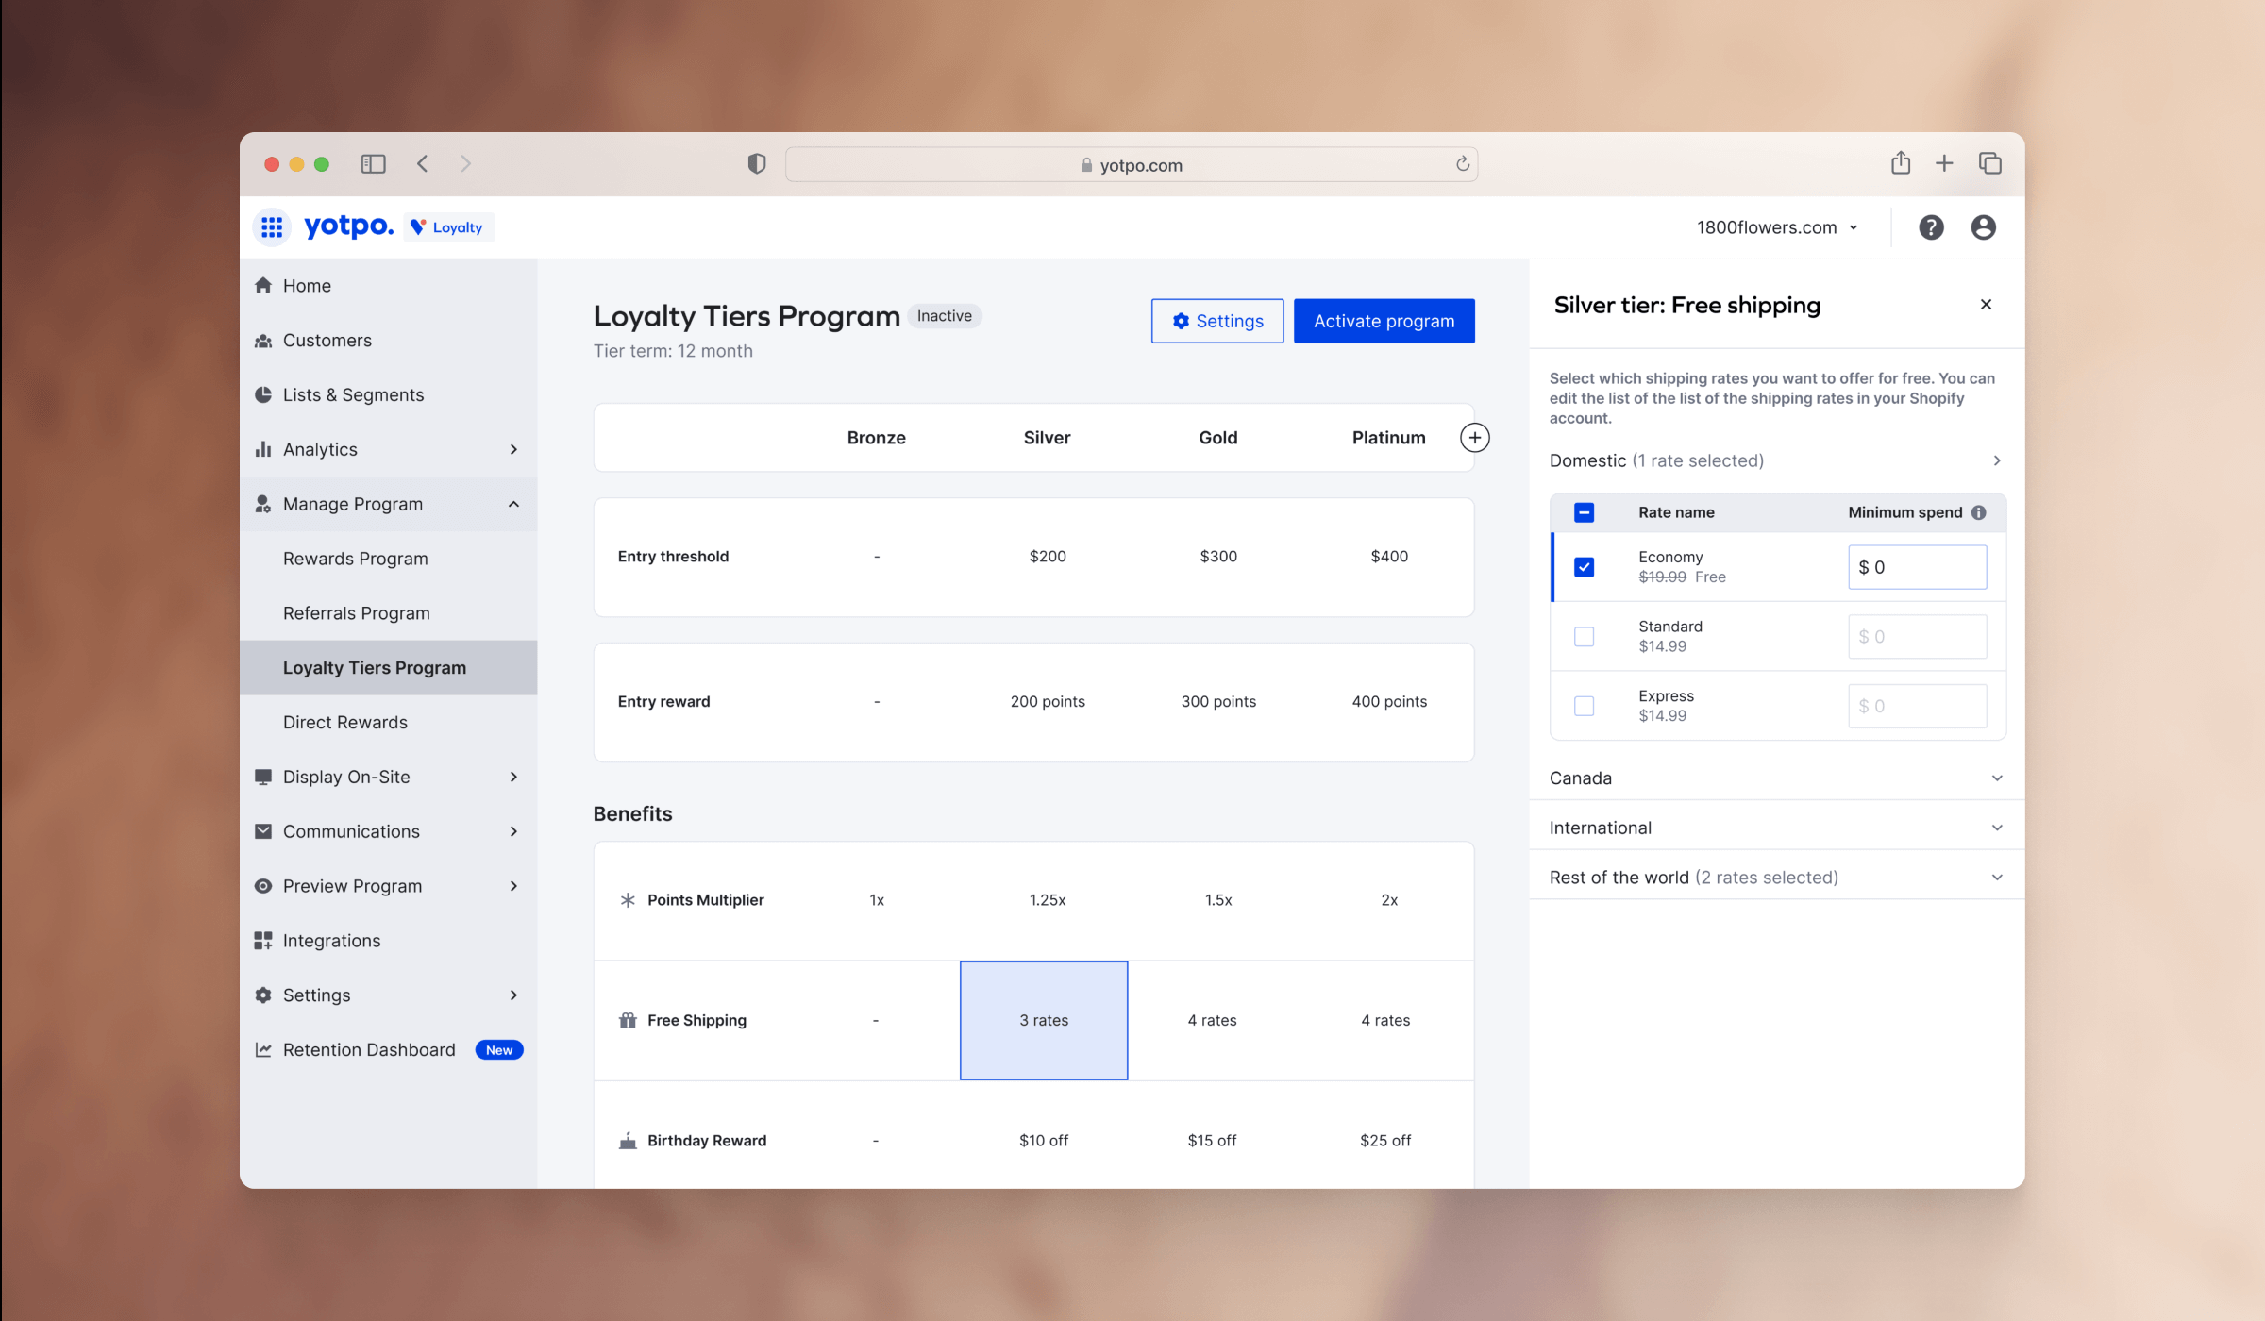Enable the Standard $14.99 shipping rate
This screenshot has height=1321, width=2265.
[x=1583, y=636]
